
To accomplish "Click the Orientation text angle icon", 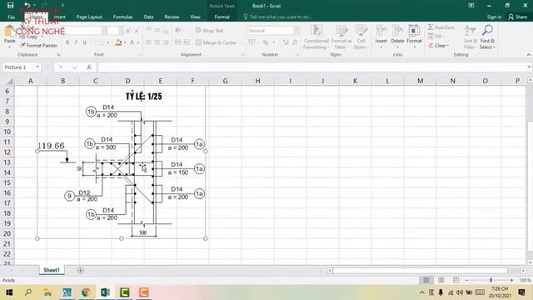I will coord(177,31).
